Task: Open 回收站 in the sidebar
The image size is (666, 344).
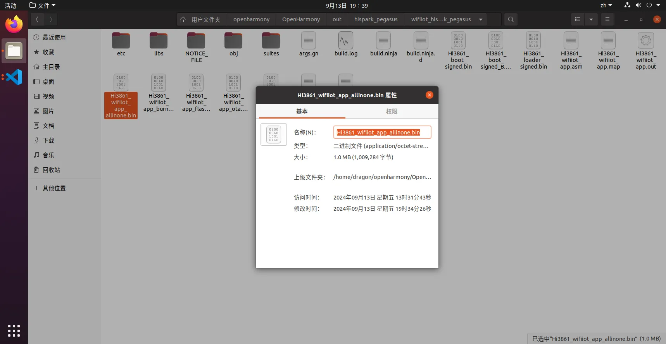Action: [51, 170]
